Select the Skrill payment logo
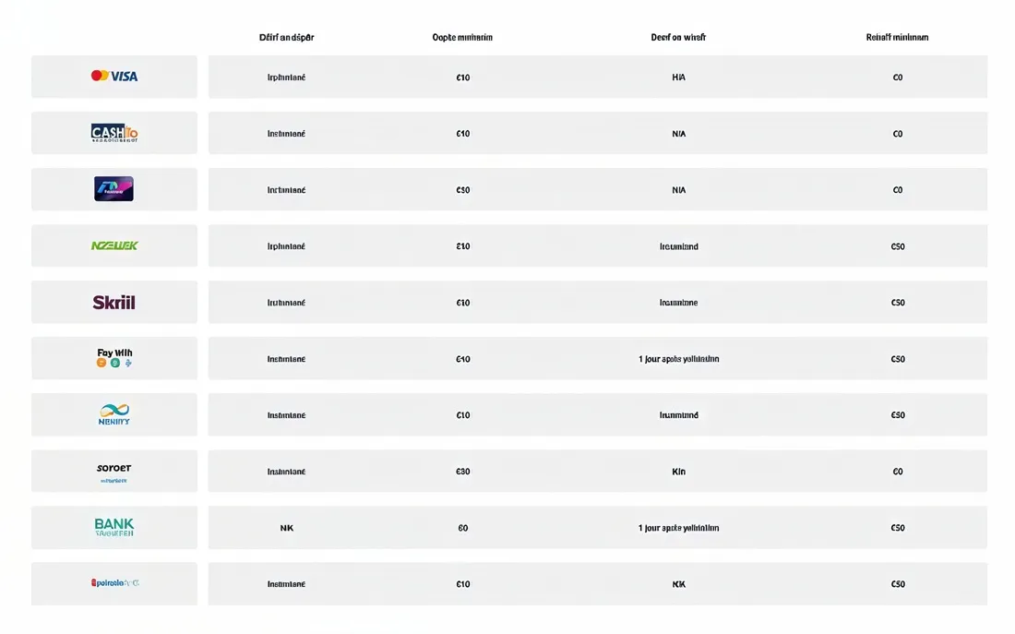This screenshot has height=634, width=1015. [114, 302]
